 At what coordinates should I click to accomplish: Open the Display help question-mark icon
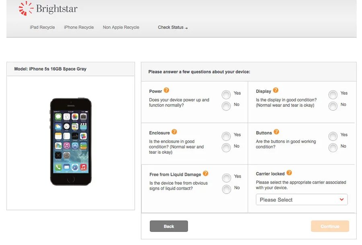pyautogui.click(x=276, y=90)
